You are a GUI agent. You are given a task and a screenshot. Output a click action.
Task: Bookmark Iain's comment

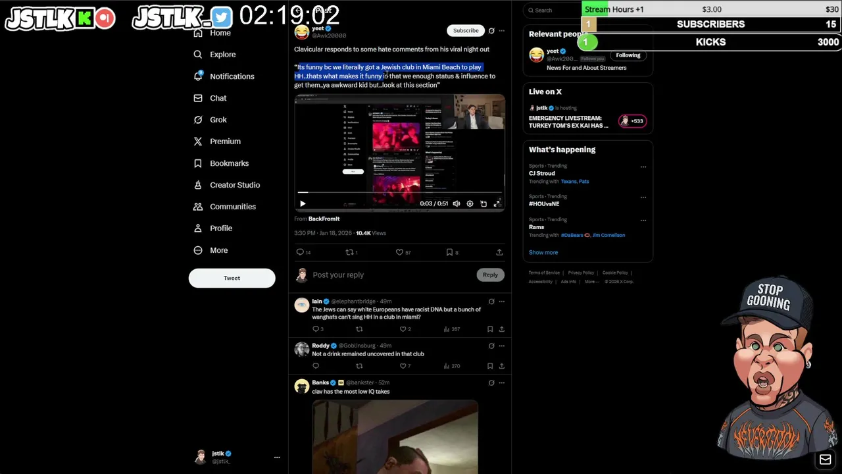point(490,329)
